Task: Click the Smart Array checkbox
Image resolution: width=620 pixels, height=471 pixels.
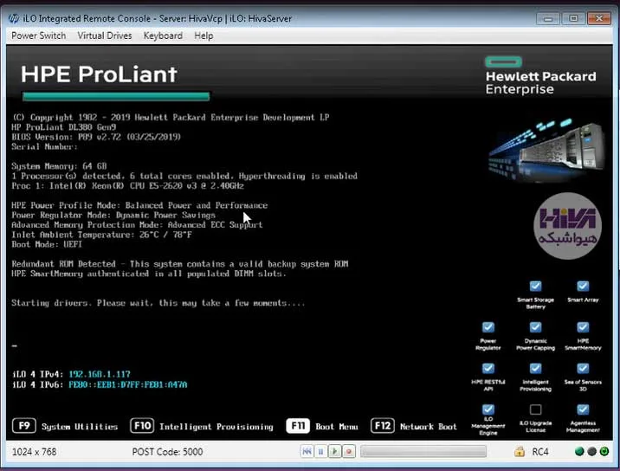Action: (x=583, y=286)
